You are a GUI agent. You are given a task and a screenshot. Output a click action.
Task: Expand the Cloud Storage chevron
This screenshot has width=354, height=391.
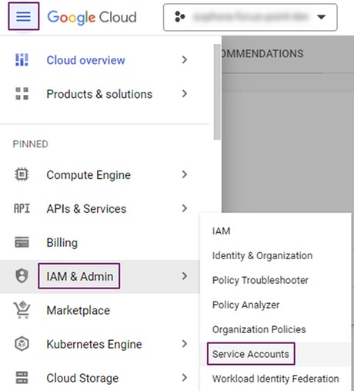click(x=184, y=378)
